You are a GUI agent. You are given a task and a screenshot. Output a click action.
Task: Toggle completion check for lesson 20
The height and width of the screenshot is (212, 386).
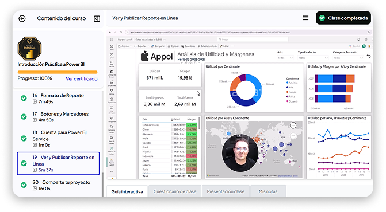click(x=24, y=185)
